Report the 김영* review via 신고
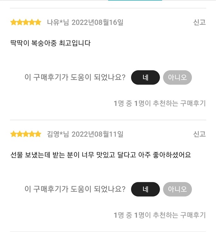Image resolution: width=216 pixels, height=232 pixels. (x=199, y=134)
